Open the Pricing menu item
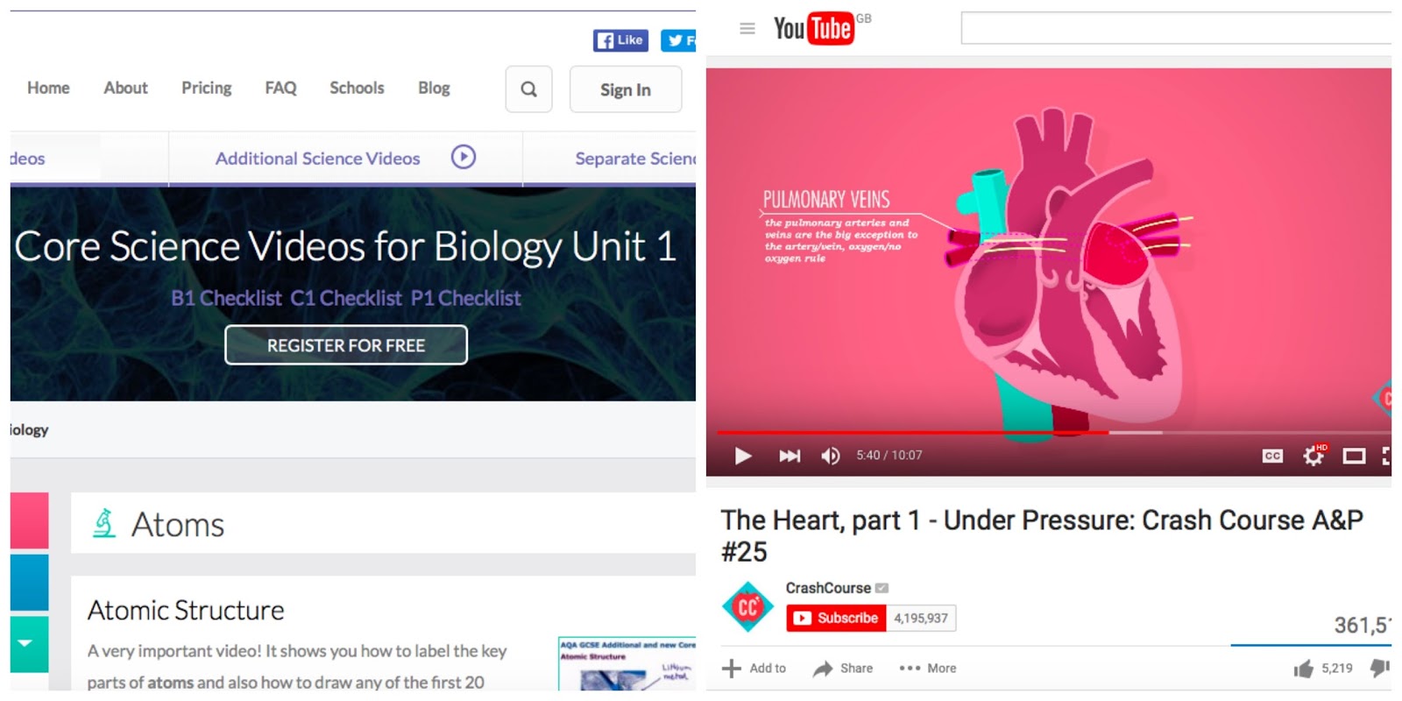Viewport: 1402px width, 701px height. pyautogui.click(x=207, y=88)
